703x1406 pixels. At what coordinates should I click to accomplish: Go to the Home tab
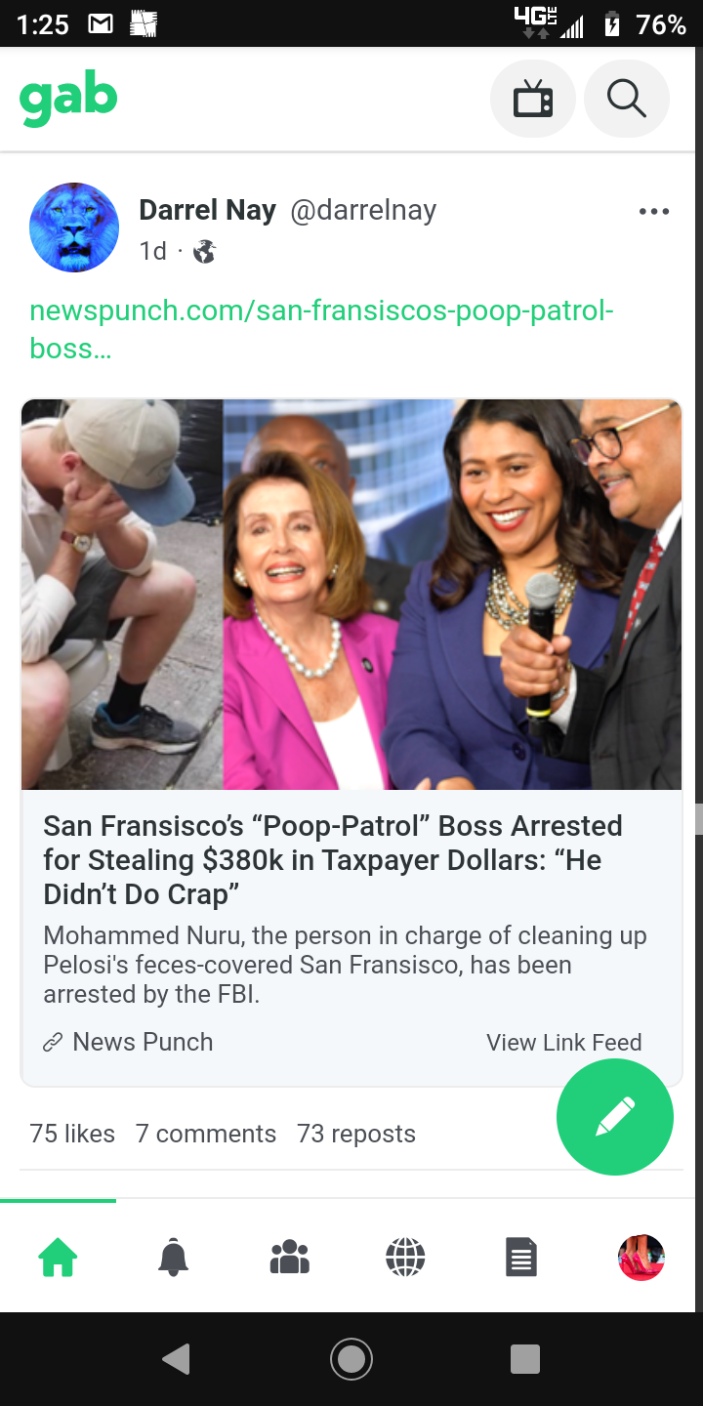pos(58,1257)
